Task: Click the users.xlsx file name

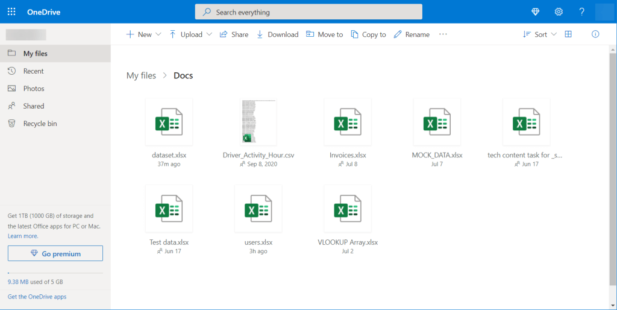Action: [x=258, y=242]
